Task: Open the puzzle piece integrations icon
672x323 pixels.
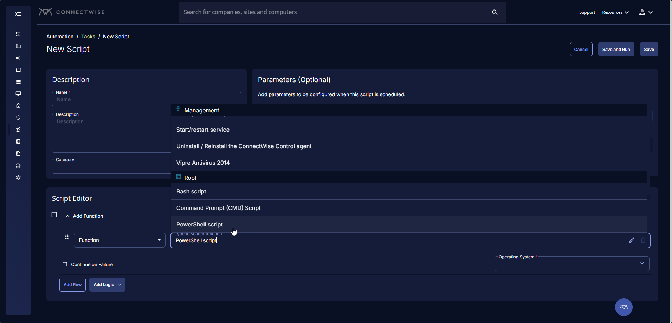Action: pyautogui.click(x=18, y=165)
